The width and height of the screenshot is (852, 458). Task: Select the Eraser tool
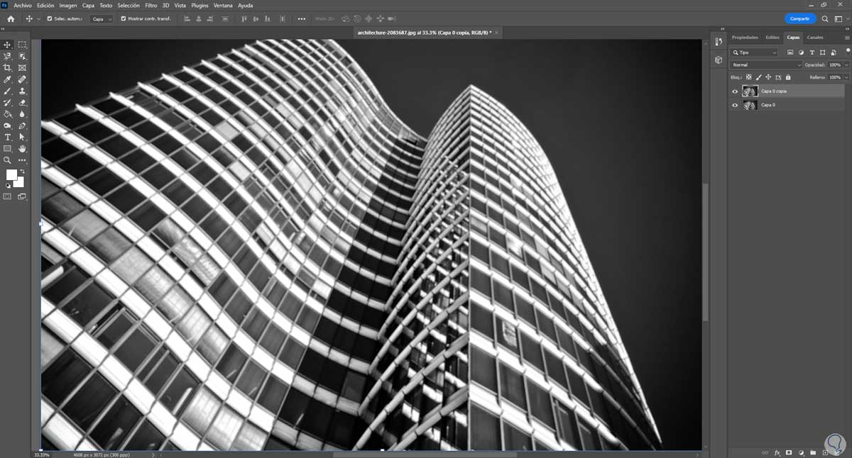point(22,103)
